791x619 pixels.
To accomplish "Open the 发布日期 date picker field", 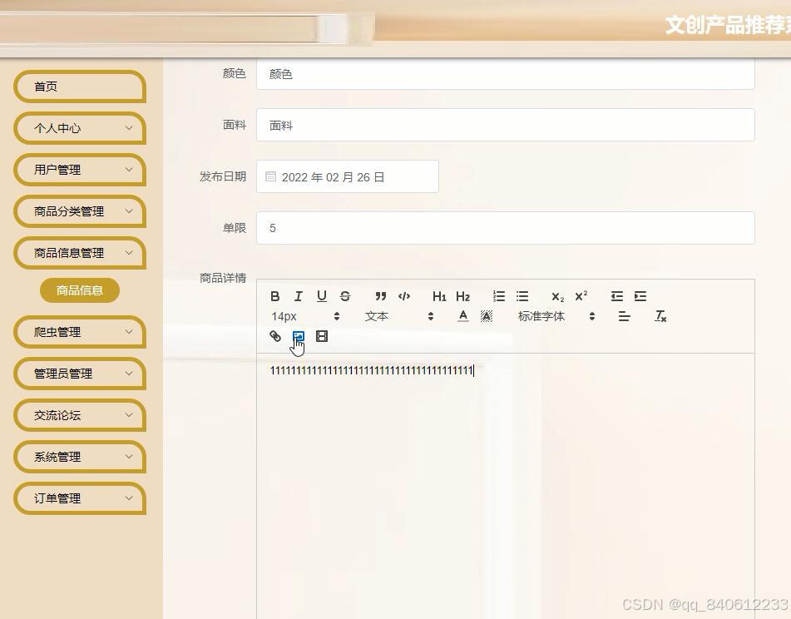I will tap(348, 176).
